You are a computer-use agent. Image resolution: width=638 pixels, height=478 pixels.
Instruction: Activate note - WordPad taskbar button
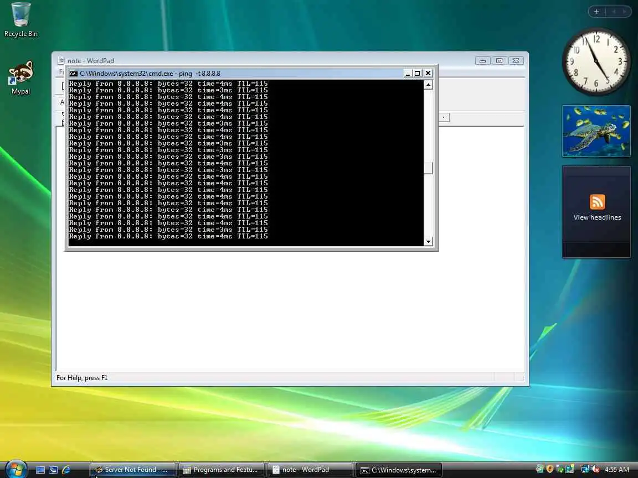point(310,470)
